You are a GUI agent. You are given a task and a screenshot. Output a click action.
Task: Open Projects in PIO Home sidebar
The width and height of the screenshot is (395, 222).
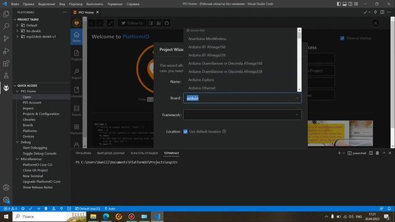(77, 55)
